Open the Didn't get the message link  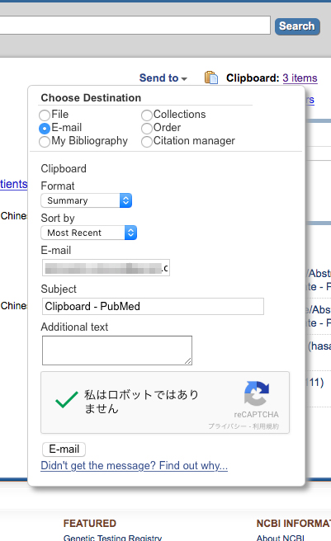click(x=134, y=465)
